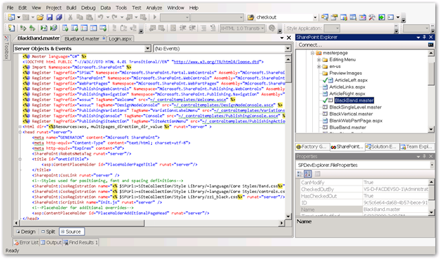Select the CheckedOutBy property row
440x259 pixels.
click(364, 189)
